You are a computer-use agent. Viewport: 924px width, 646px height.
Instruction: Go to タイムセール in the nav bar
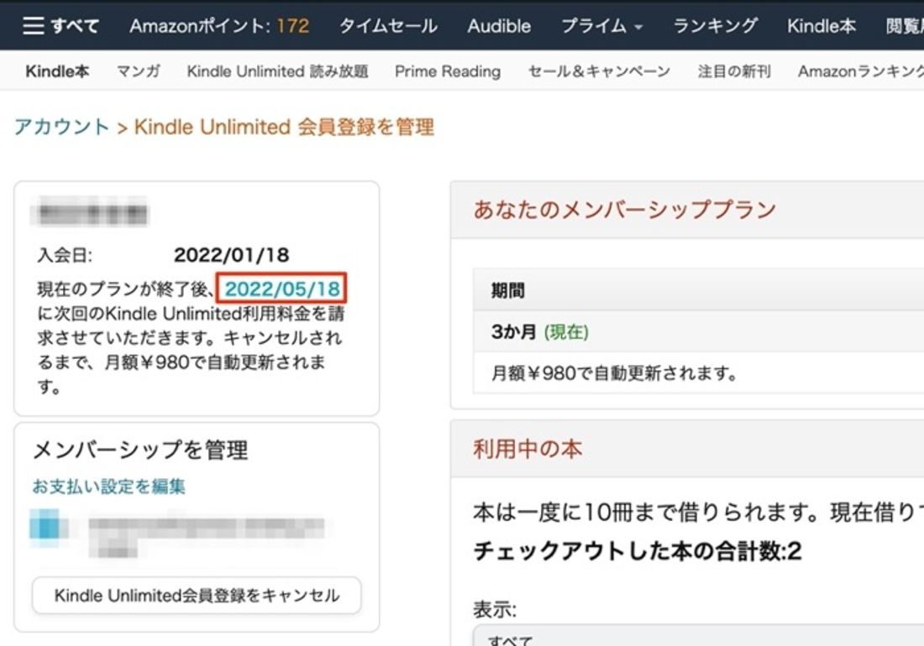tap(388, 26)
